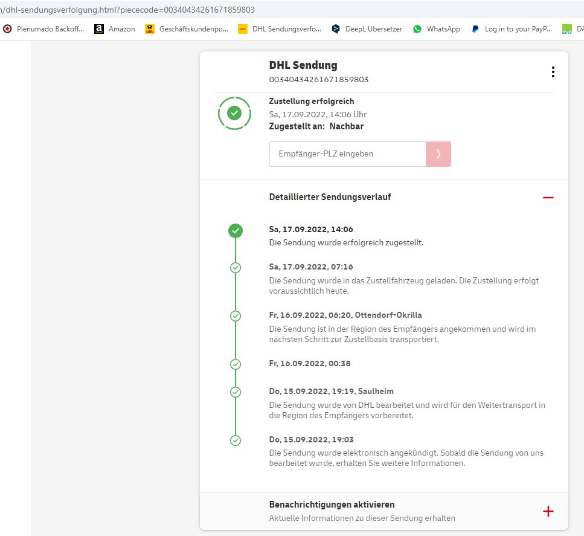The height and width of the screenshot is (536, 584).
Task: Click the filled green checkmark at 17.09.2022, 14:06
Action: click(x=236, y=231)
